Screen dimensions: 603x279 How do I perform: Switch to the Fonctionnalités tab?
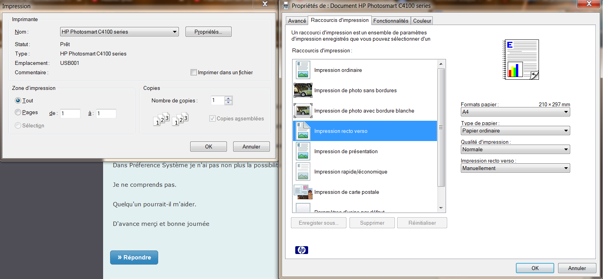391,21
